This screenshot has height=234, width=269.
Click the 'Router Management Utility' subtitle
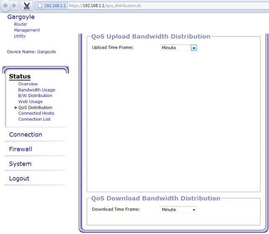(x=27, y=30)
